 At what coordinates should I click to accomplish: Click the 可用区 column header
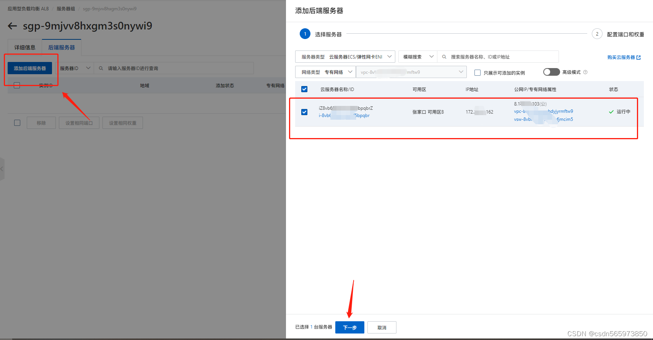coord(419,89)
